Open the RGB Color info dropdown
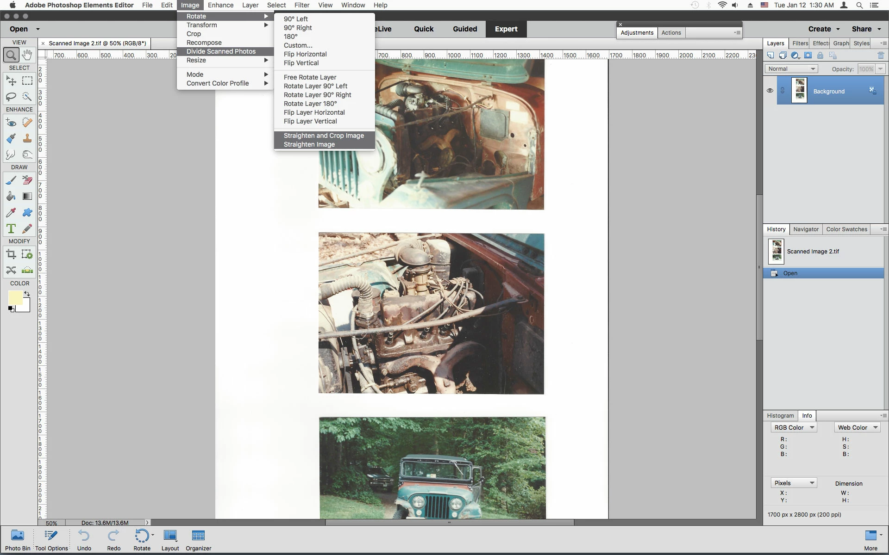Screen dimensions: 889x555 (x=794, y=427)
